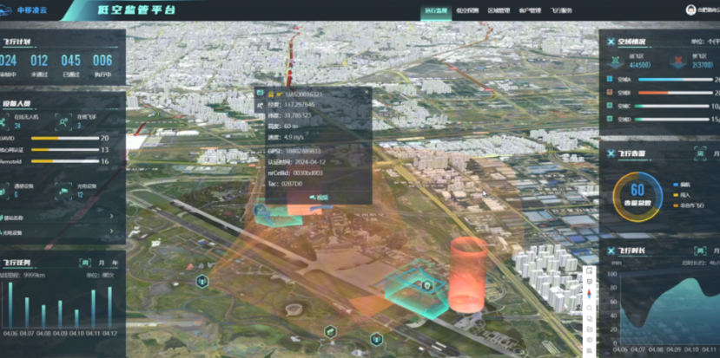Screen dimensions: 720x358
Task: Click the 视频 button in drone popup
Action: (x=318, y=197)
